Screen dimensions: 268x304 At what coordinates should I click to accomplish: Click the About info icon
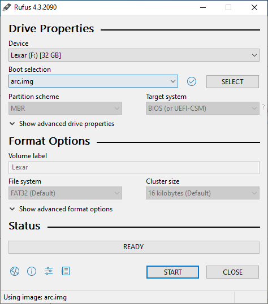click(x=32, y=271)
